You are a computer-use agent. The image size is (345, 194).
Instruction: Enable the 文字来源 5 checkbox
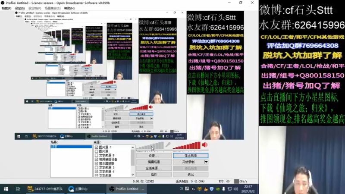coord(96,155)
